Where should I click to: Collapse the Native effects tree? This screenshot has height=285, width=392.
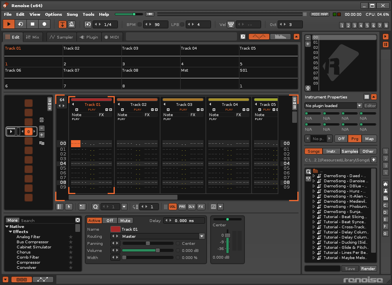click(7, 227)
